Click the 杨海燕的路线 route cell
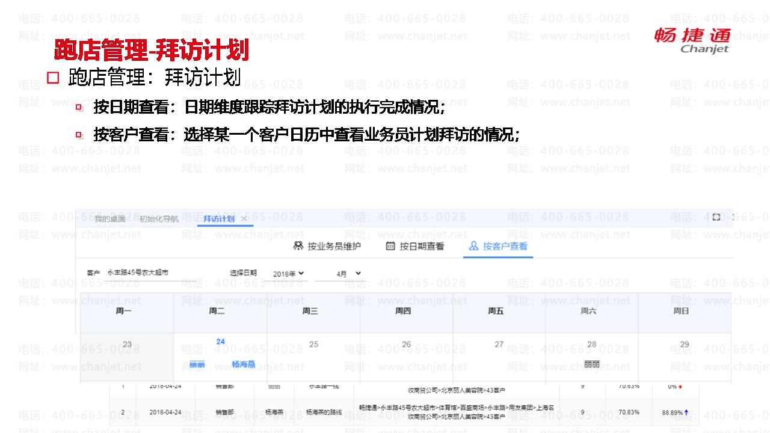Viewport: 770px width, 433px height. 324,413
